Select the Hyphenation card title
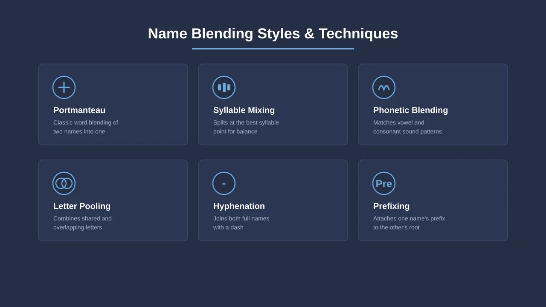The width and height of the screenshot is (546, 307). coord(239,206)
